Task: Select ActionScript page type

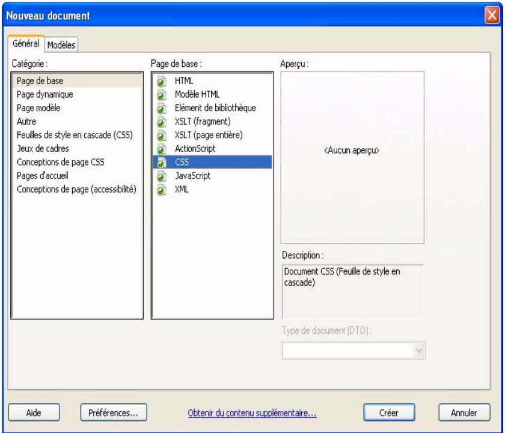Action: 213,148
